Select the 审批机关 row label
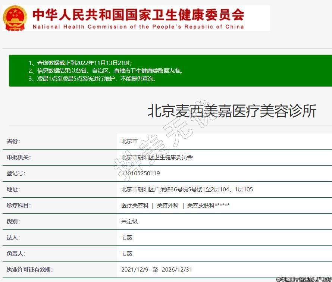Screen dimensions: 332x282 tap(19, 157)
